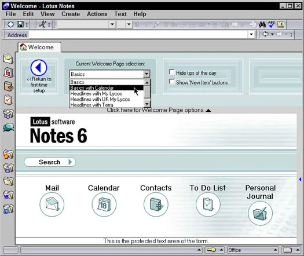The width and height of the screenshot is (304, 256).
Task: Click the Back navigation arrow
Action: coord(265,34)
